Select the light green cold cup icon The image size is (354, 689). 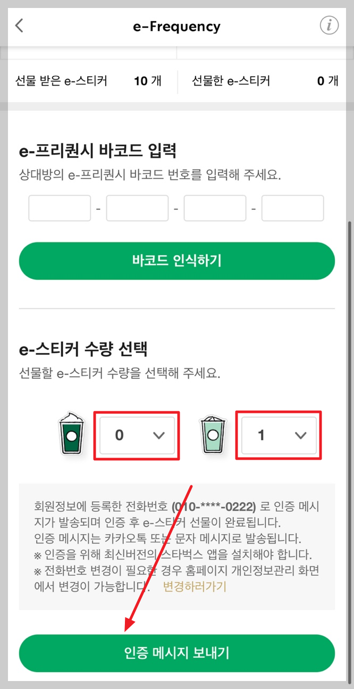coord(212,435)
